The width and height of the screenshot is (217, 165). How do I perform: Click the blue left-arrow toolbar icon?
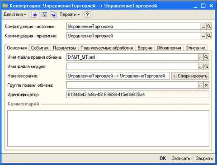[x=35, y=14]
